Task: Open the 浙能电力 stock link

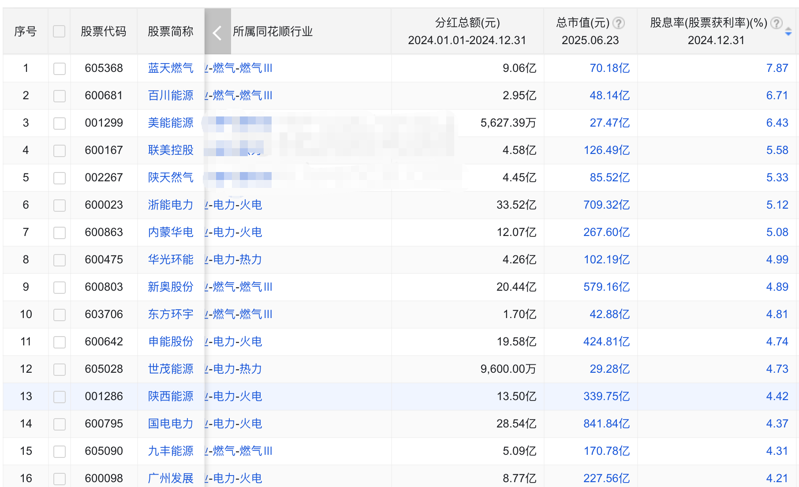Action: (171, 205)
